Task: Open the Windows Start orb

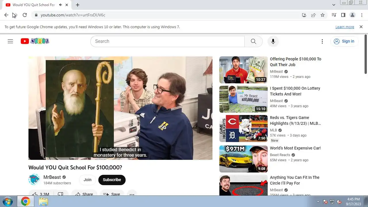Action: (x=7, y=201)
